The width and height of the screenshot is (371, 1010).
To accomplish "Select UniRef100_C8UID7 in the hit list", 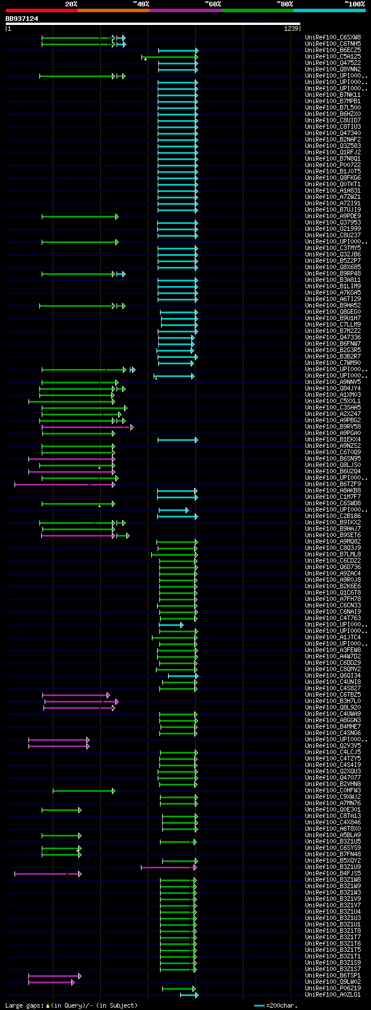I will [x=333, y=121].
